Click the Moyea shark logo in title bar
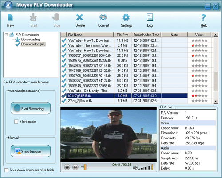Image resolution: width=222 pixels, height=178 pixels. pyautogui.click(x=8, y=5)
